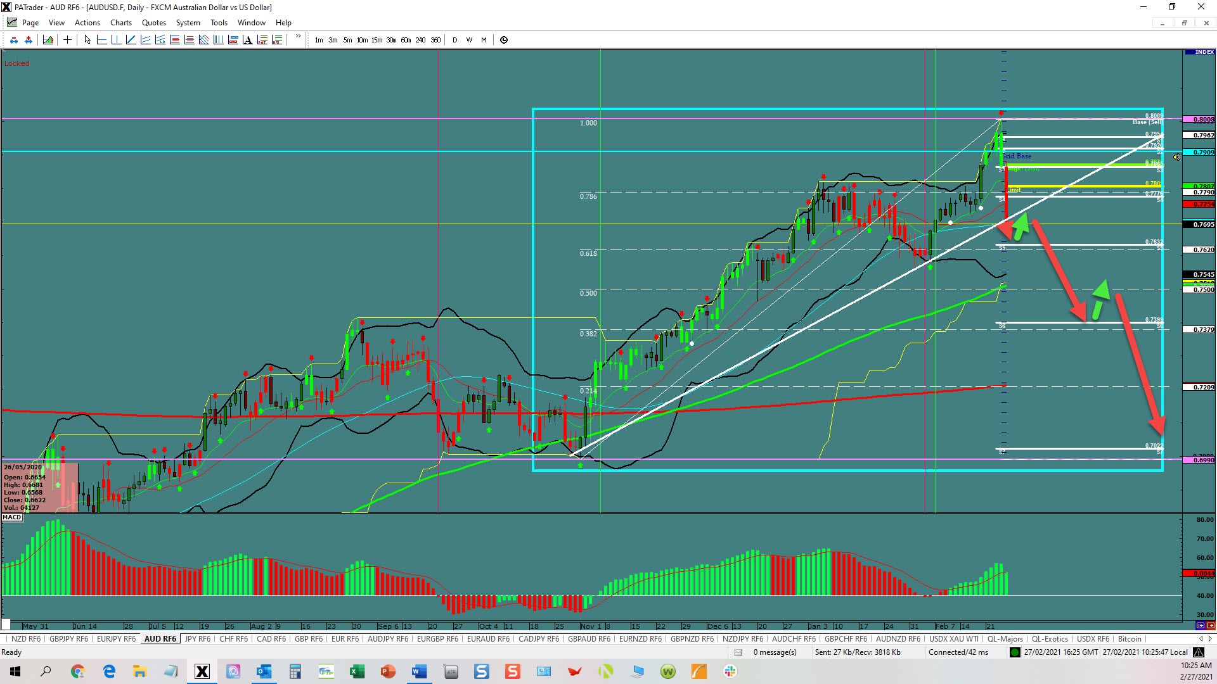Select the linear regression channel tool

pos(160,40)
